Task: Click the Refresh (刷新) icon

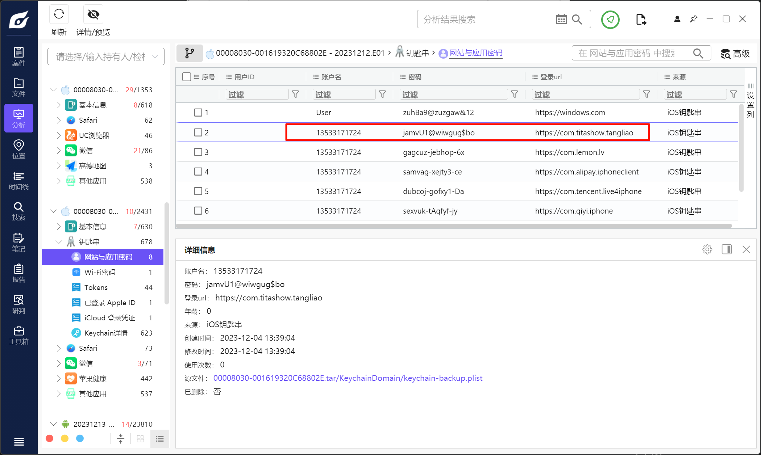Action: click(59, 14)
